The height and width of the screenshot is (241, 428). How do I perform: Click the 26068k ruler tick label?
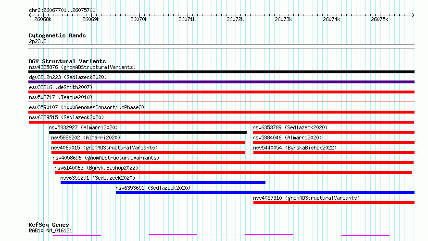(x=43, y=19)
